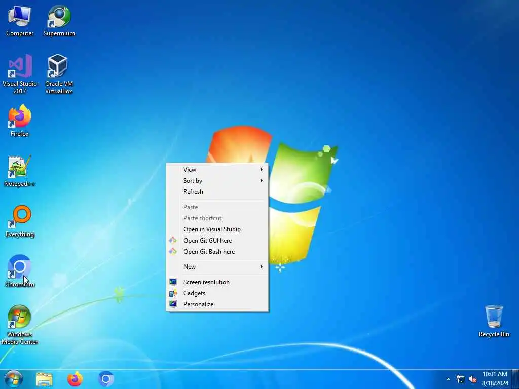Select the Firefox desktop shortcut
The height and width of the screenshot is (389, 519).
pyautogui.click(x=20, y=121)
